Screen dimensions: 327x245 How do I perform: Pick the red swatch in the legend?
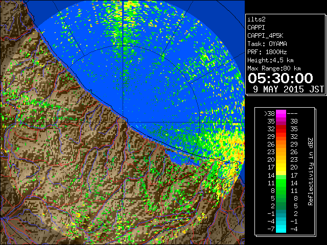(x=281, y=129)
